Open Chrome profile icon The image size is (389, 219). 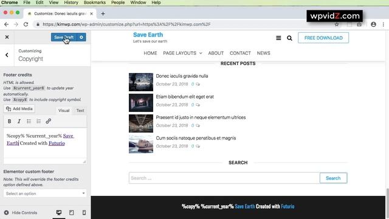point(373,24)
